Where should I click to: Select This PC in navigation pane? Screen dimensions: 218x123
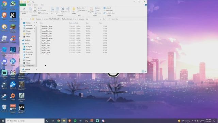(x=27, y=44)
